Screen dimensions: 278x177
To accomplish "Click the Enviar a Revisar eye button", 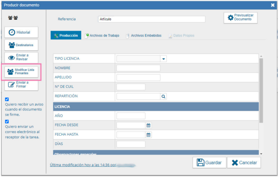I will point(21,58).
